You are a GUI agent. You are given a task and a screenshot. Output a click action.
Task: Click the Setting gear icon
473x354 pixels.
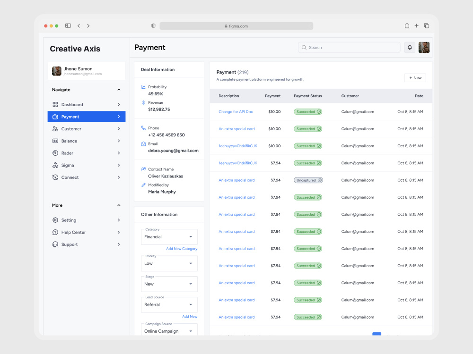[55, 220]
